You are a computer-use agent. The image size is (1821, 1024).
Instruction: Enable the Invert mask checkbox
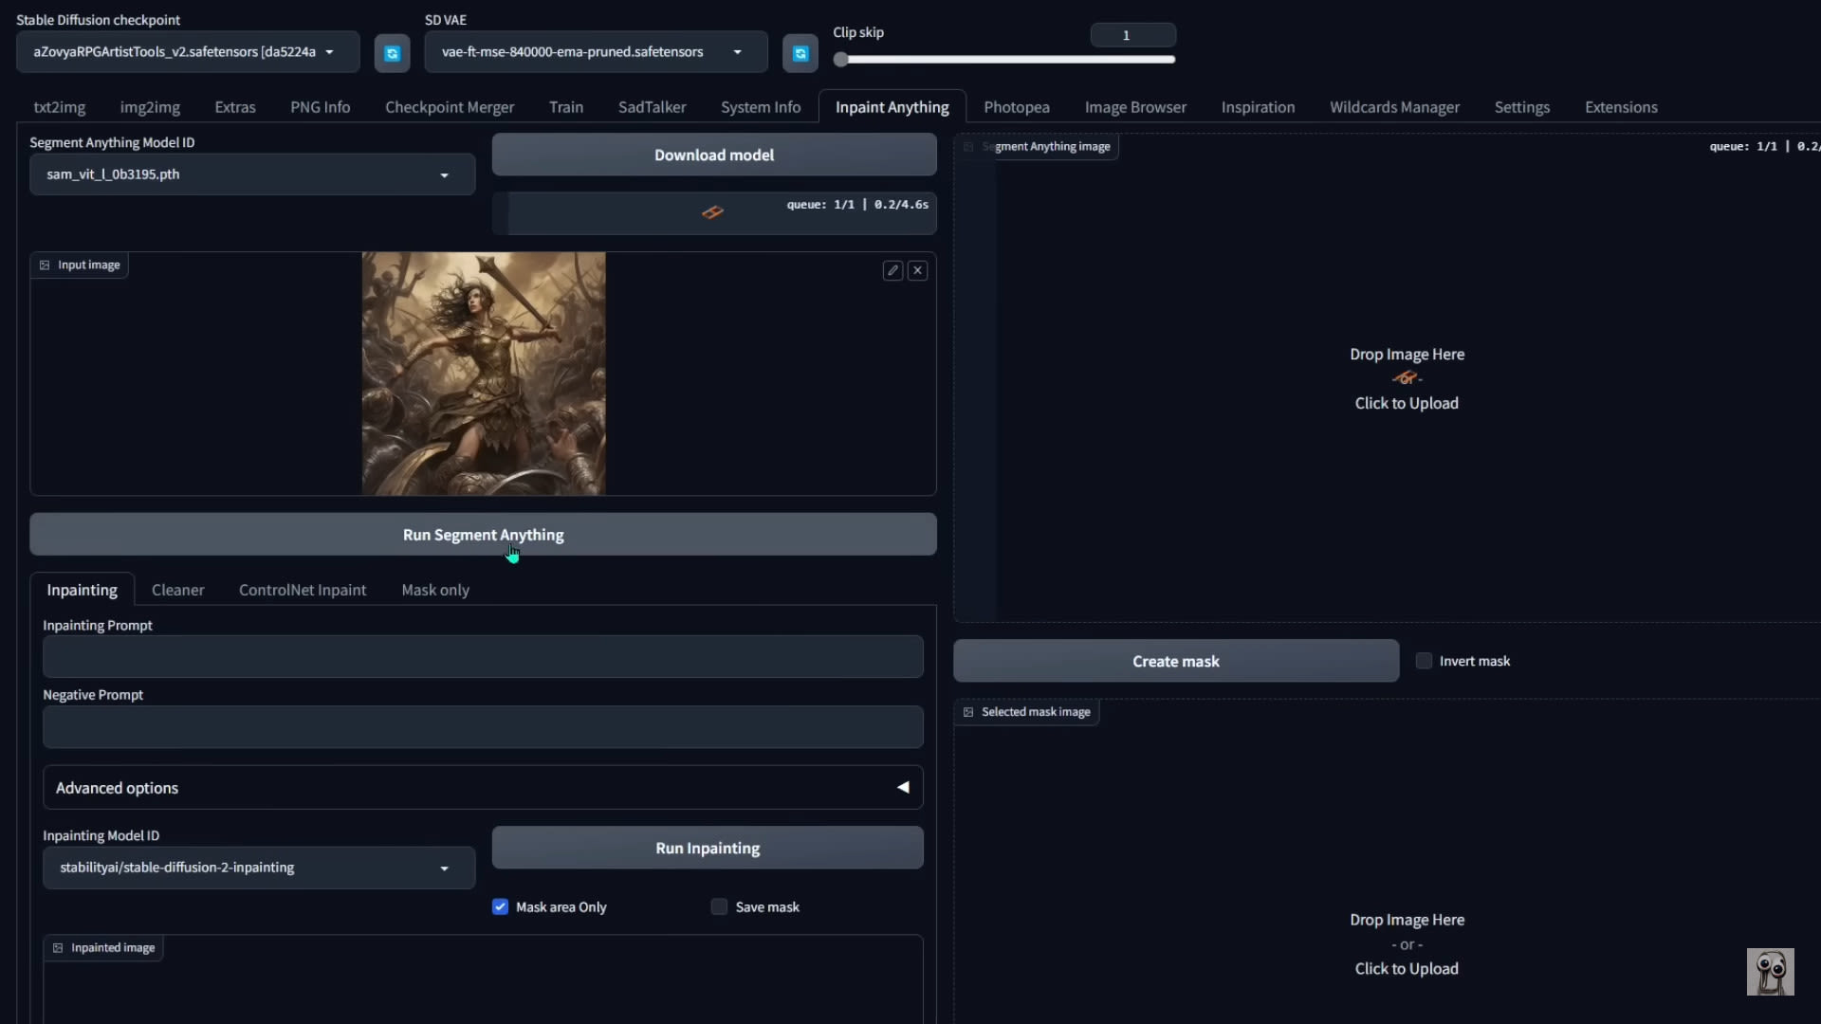tap(1424, 661)
